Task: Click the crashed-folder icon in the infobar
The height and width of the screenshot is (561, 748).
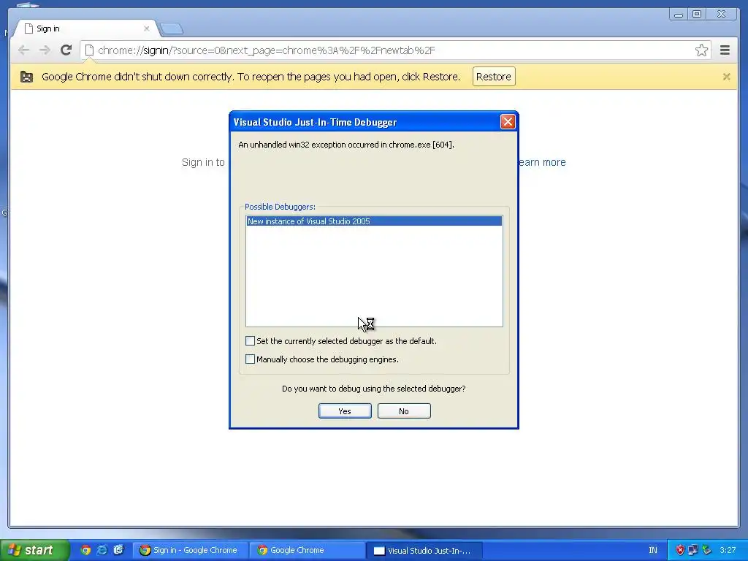Action: 27,76
